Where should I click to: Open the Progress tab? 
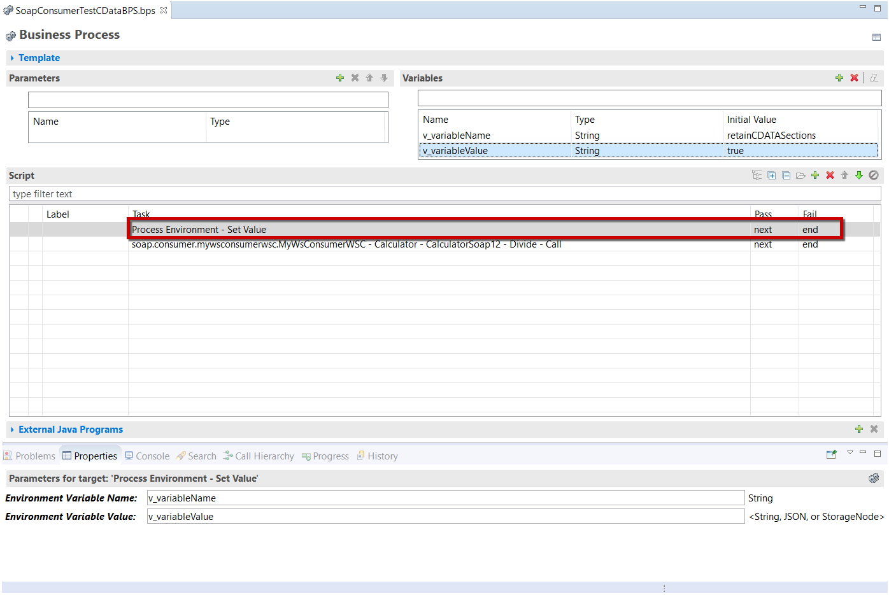[325, 456]
